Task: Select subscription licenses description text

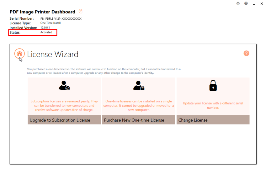Action: 64,105
